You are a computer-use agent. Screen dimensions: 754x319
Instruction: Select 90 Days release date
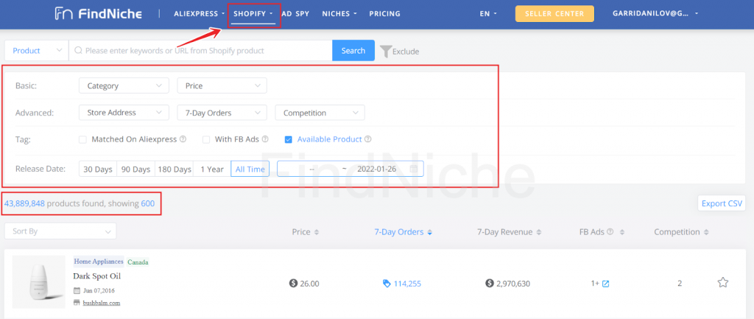tap(135, 169)
